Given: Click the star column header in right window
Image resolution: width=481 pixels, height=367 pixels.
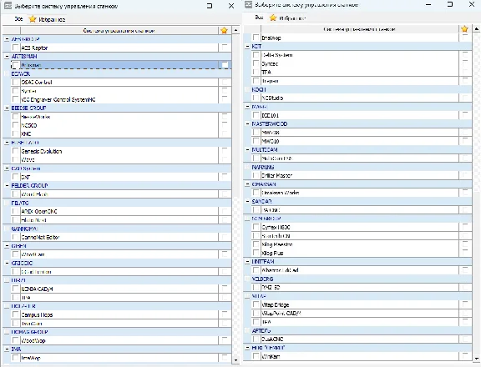Looking at the screenshot, I should click(464, 29).
